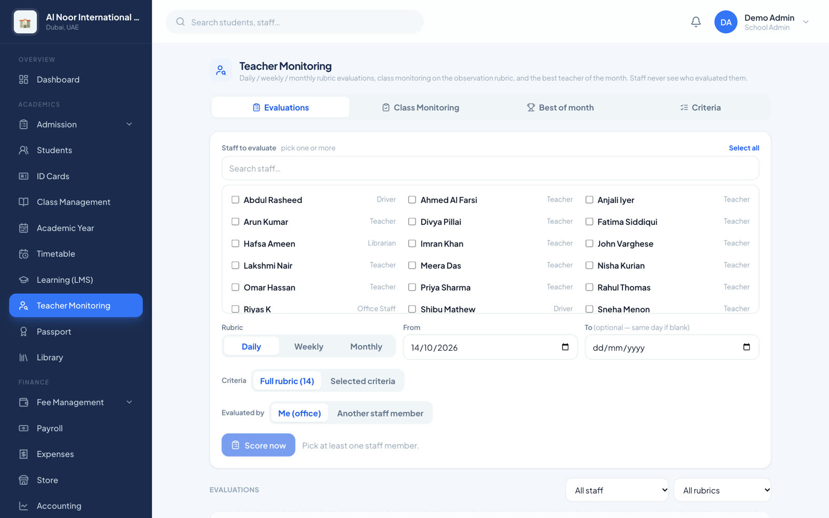Open the Library section
The image size is (829, 518).
pos(76,357)
